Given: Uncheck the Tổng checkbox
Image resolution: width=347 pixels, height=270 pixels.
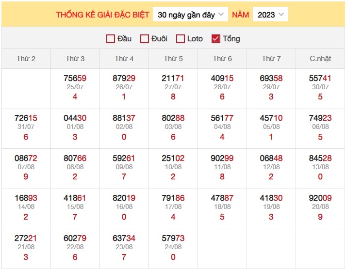Looking at the screenshot, I should coord(216,39).
